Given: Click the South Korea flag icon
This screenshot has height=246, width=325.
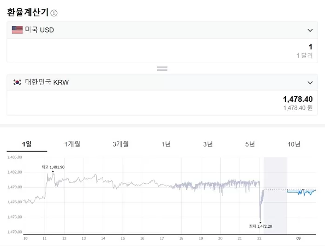Looking at the screenshot, I should click(17, 82).
